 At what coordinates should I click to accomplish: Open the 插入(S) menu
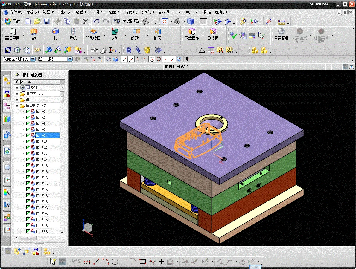(66, 12)
